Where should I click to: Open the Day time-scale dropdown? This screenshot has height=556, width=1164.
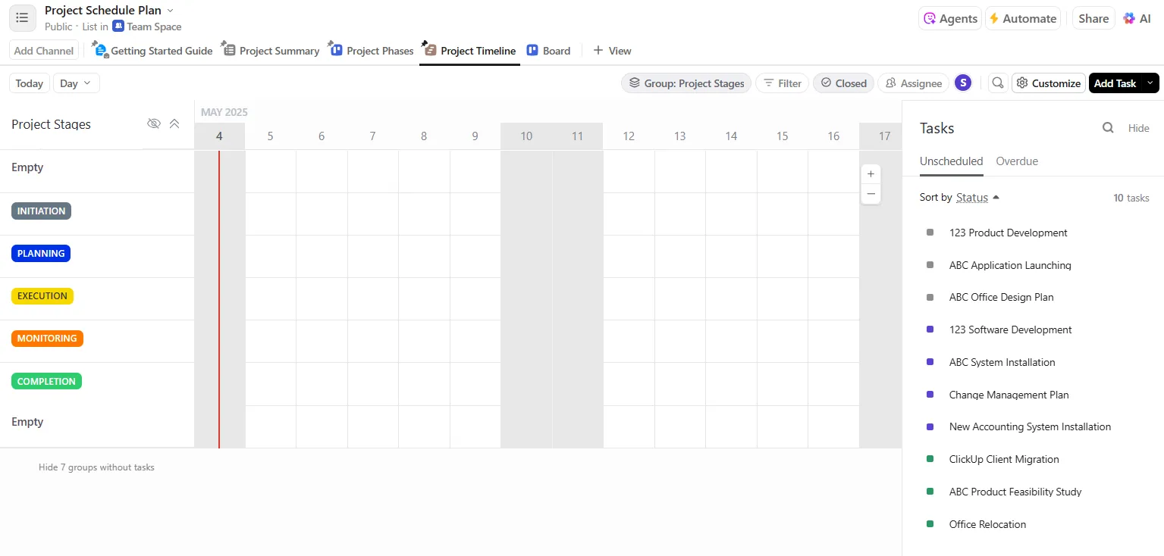(x=76, y=83)
